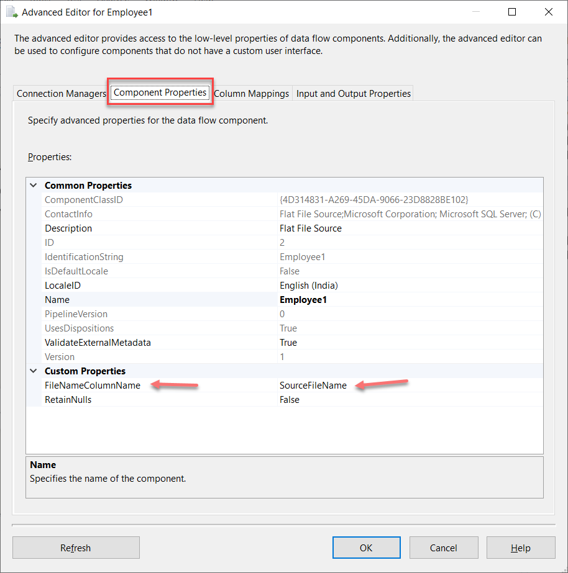Select the RetainNulls property
Viewport: 568px width, 573px height.
tap(68, 400)
